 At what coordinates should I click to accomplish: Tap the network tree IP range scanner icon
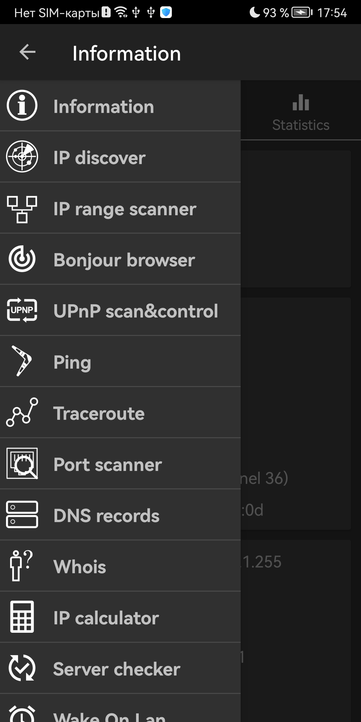coord(22,209)
